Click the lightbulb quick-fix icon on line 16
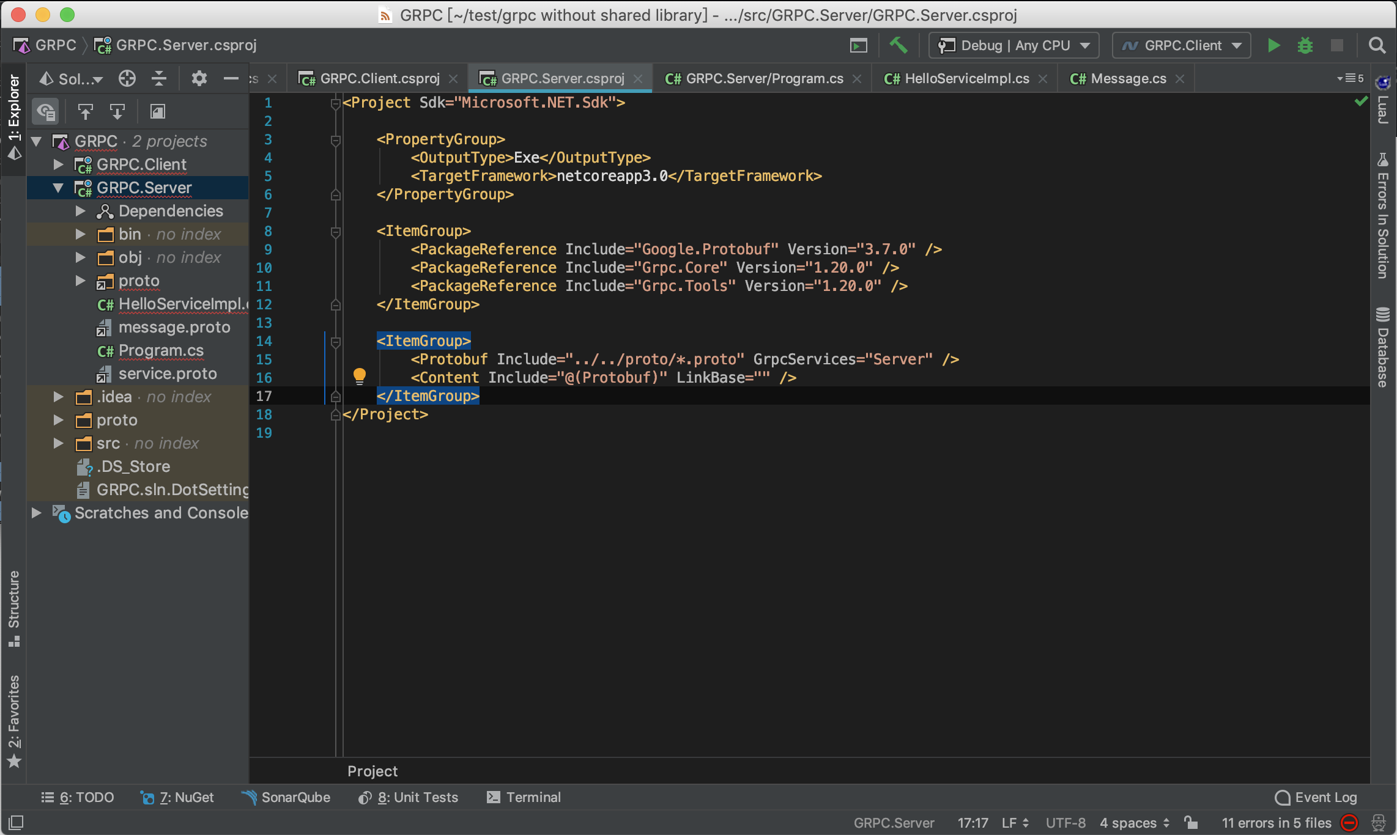 click(360, 377)
